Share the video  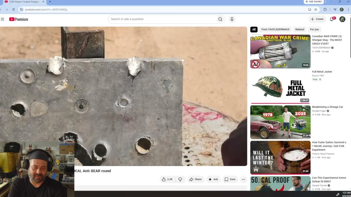pyautogui.click(x=196, y=179)
